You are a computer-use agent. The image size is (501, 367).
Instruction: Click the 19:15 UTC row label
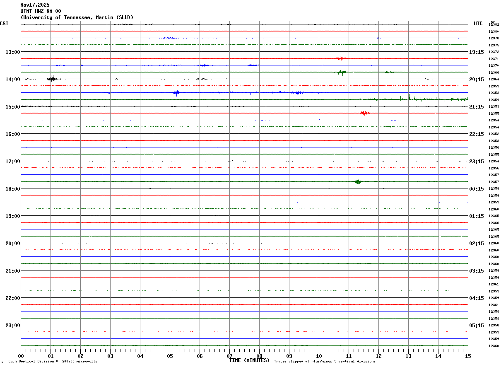click(x=476, y=52)
